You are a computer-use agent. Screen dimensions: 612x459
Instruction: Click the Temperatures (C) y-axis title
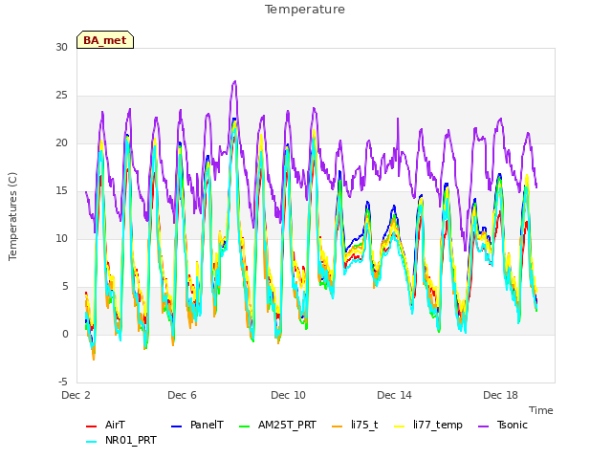pos(12,217)
